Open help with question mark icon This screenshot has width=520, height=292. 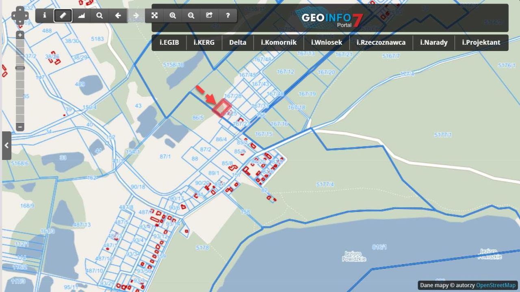pyautogui.click(x=227, y=15)
